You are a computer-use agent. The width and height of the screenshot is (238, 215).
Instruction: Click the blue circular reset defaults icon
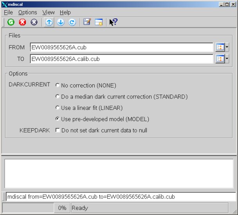pos(72,22)
